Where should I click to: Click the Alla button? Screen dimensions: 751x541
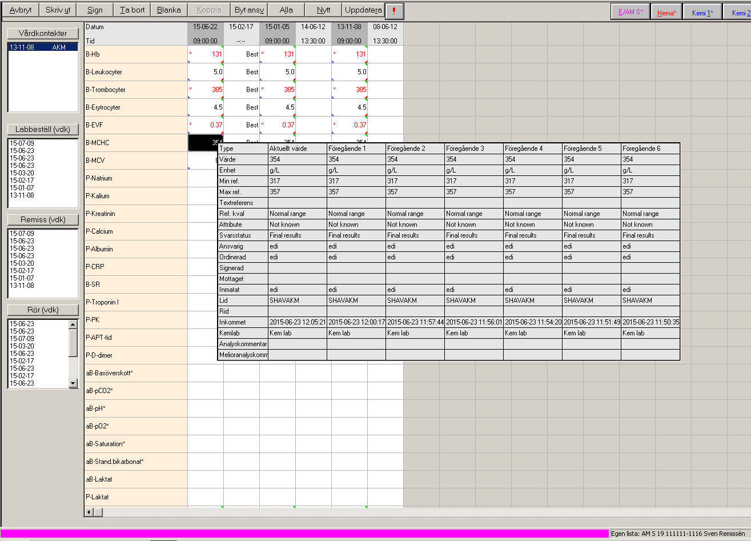pyautogui.click(x=286, y=10)
